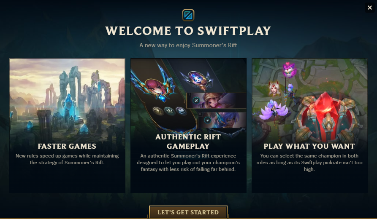The image size is (377, 219).
Task: Select the middle teal rune icon
Action: tap(170, 111)
